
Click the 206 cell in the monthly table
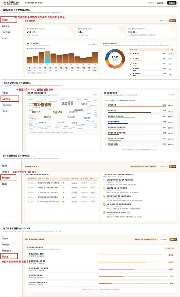50,70
